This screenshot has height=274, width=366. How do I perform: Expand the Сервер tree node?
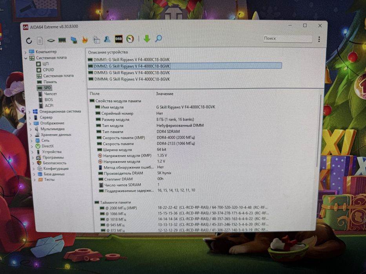click(x=30, y=118)
